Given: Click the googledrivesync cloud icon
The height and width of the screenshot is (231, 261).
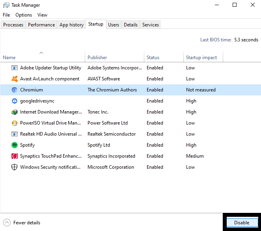Looking at the screenshot, I should (15, 101).
